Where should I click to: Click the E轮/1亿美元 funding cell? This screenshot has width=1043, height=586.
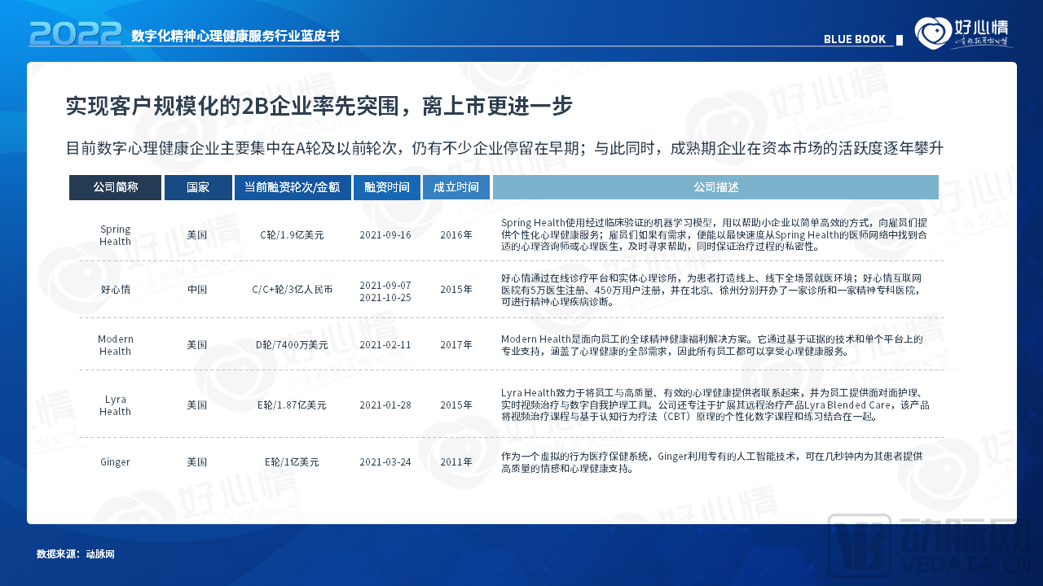tap(292, 462)
